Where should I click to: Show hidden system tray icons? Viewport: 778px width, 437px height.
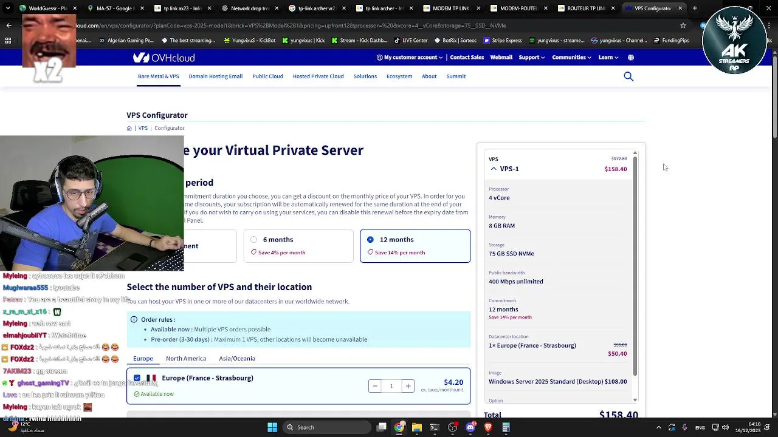(659, 427)
